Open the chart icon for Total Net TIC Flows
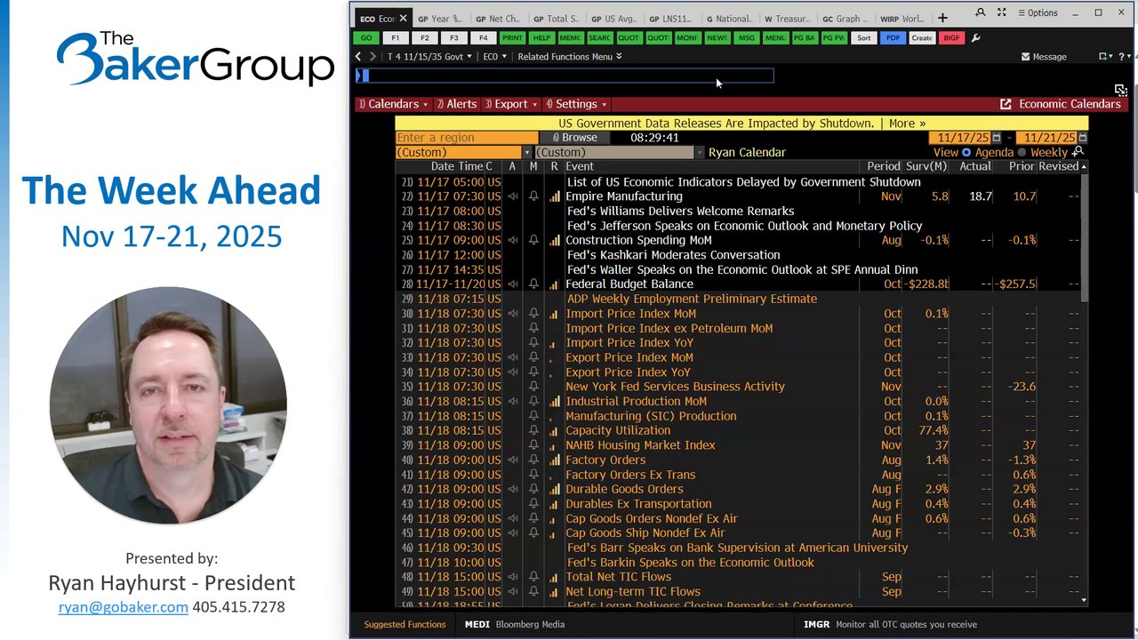The height and width of the screenshot is (640, 1138). 555,577
